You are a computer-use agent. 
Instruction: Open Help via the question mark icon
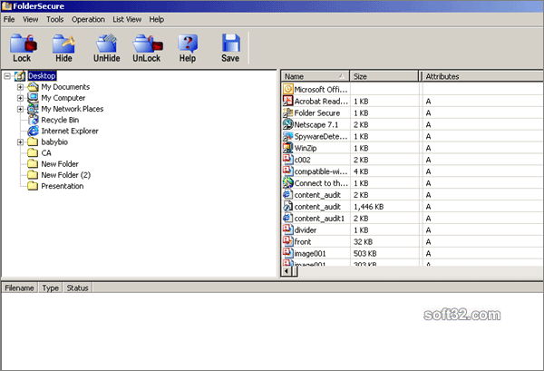pos(188,44)
